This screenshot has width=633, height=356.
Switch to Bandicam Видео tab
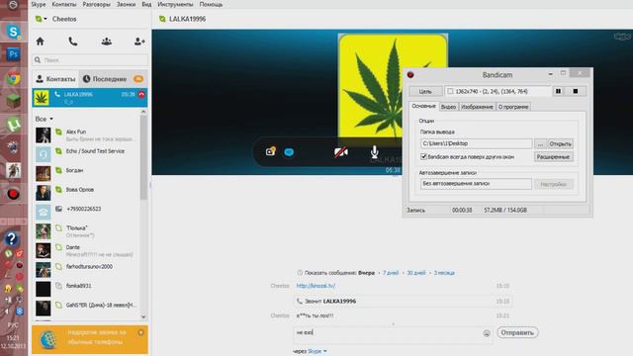[x=448, y=107]
